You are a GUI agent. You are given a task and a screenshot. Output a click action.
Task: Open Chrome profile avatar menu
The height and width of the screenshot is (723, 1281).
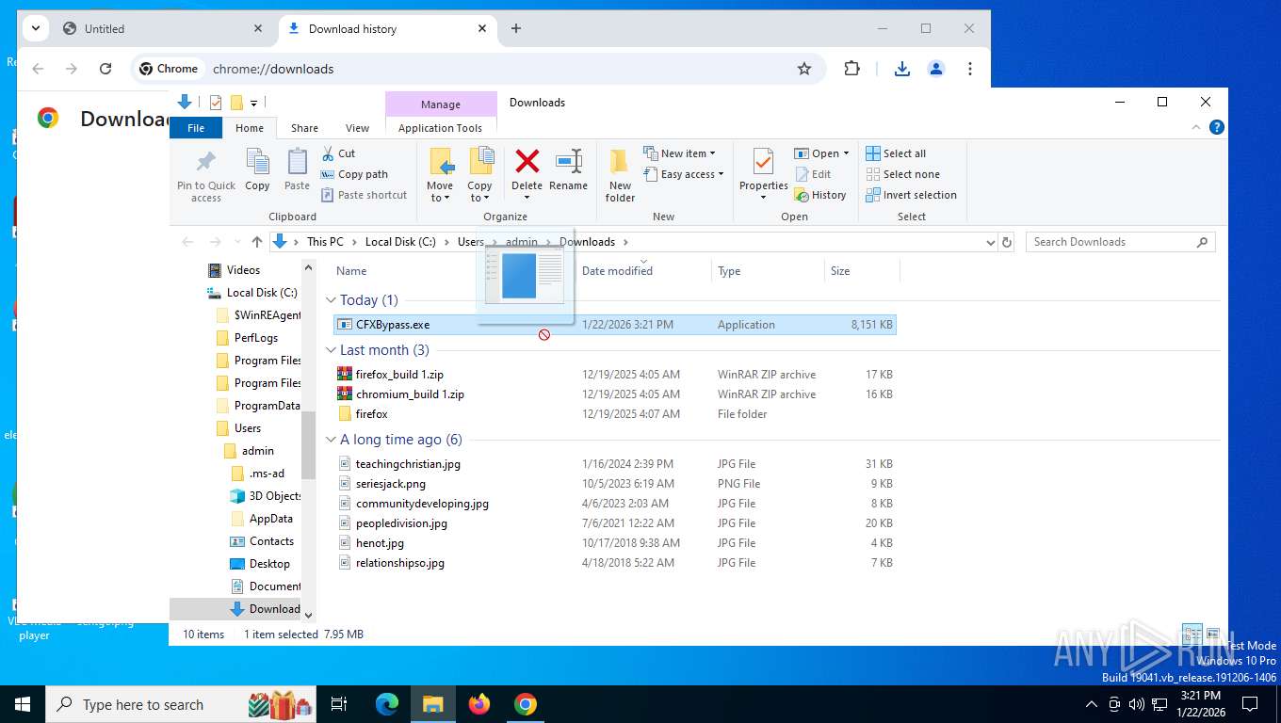click(936, 69)
